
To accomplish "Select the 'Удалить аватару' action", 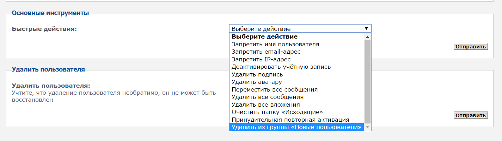I will [x=257, y=82].
